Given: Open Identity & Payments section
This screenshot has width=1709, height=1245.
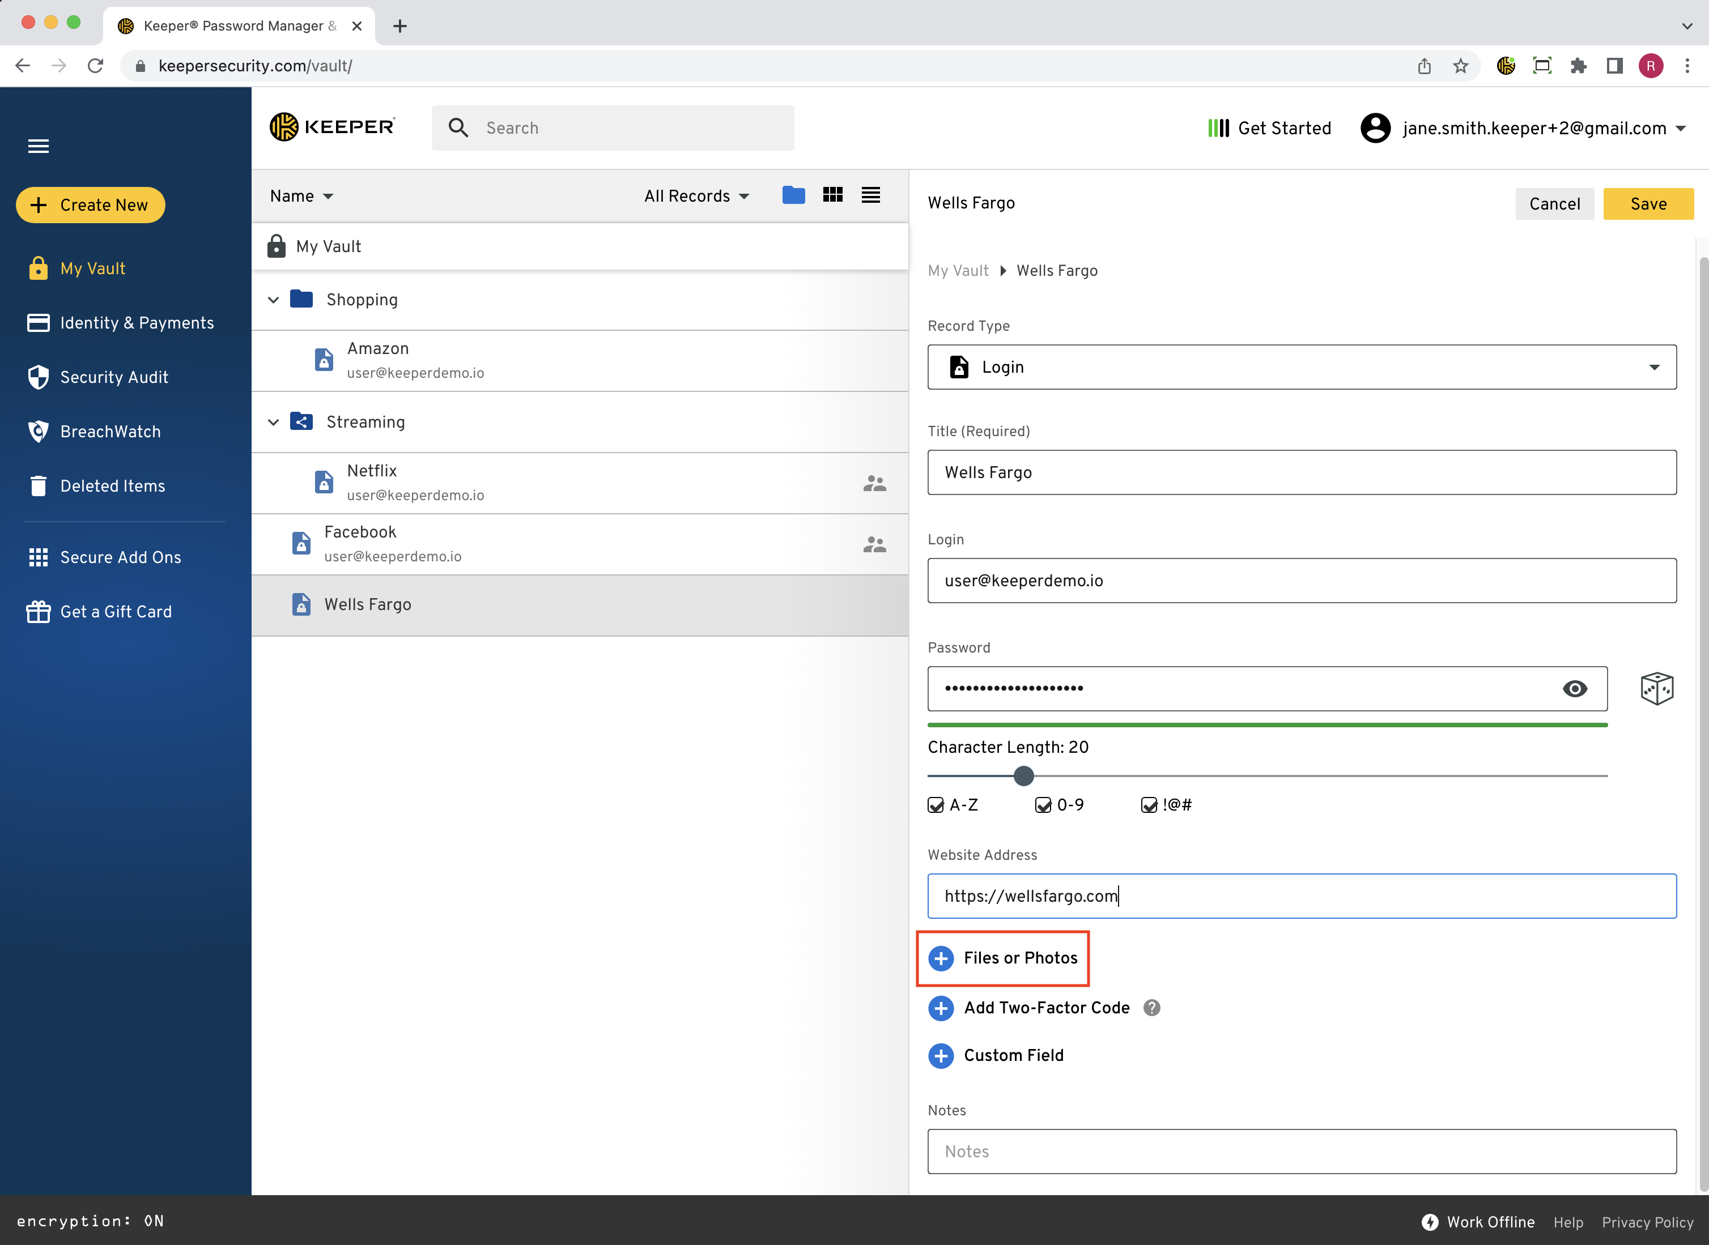Looking at the screenshot, I should click(120, 322).
